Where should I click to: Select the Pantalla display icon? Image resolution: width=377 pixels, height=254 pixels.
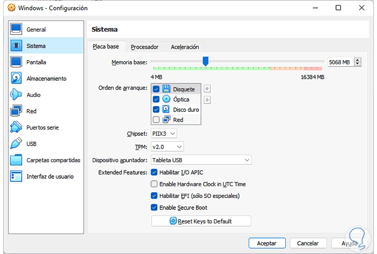pyautogui.click(x=16, y=62)
